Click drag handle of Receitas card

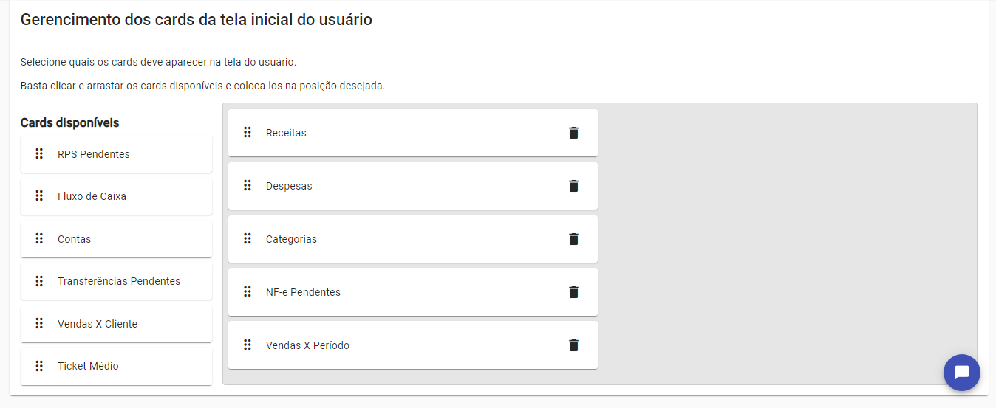248,133
